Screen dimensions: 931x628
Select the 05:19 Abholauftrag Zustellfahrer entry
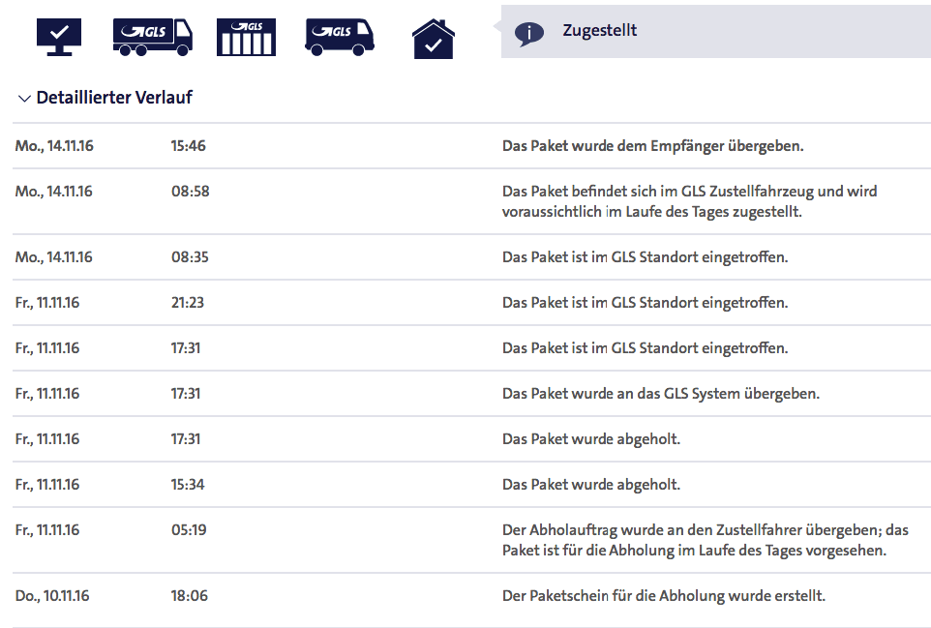click(471, 540)
